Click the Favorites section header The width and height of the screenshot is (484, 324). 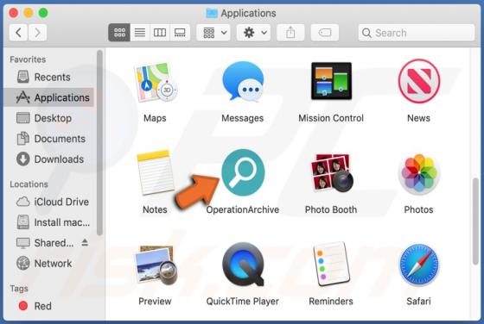click(28, 59)
